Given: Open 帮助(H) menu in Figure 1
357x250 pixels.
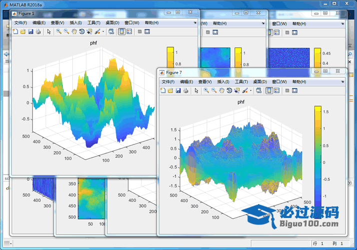Looking at the screenshot, I should (152, 23).
